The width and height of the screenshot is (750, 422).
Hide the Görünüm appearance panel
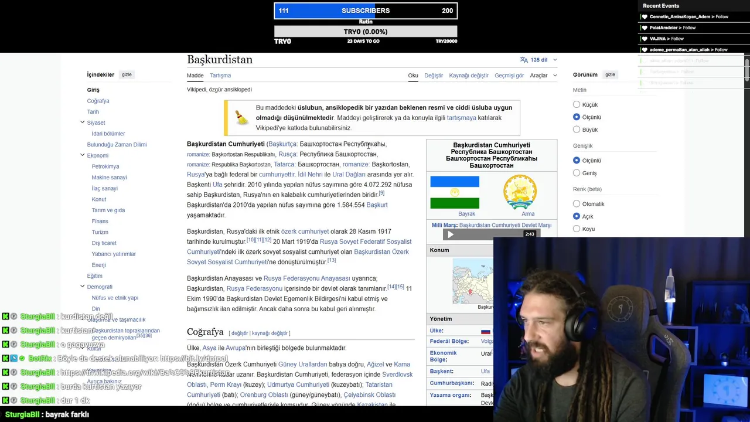(610, 74)
